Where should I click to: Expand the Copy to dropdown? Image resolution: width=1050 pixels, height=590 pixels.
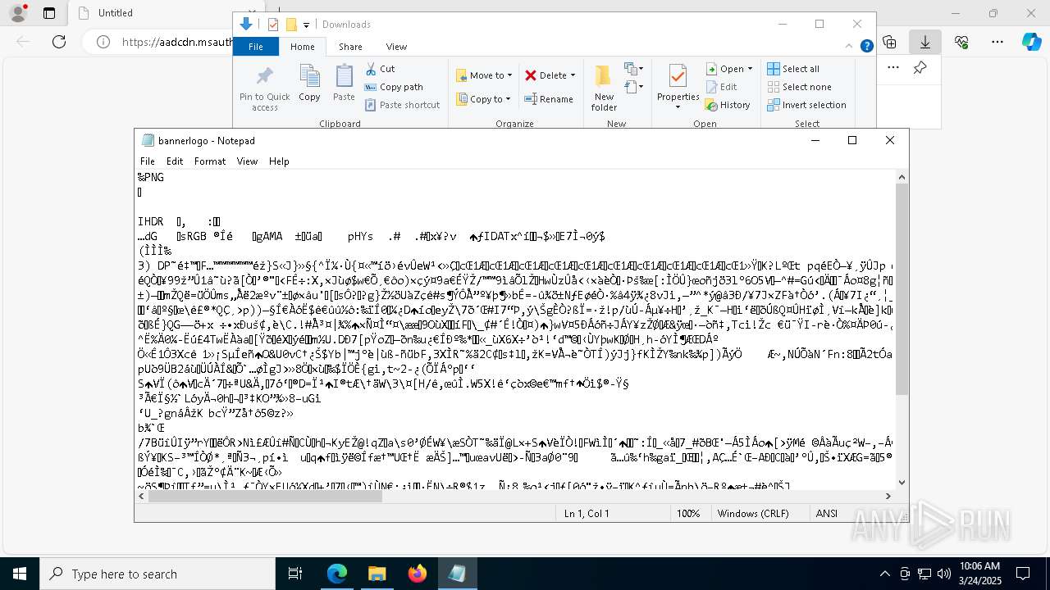click(x=509, y=99)
